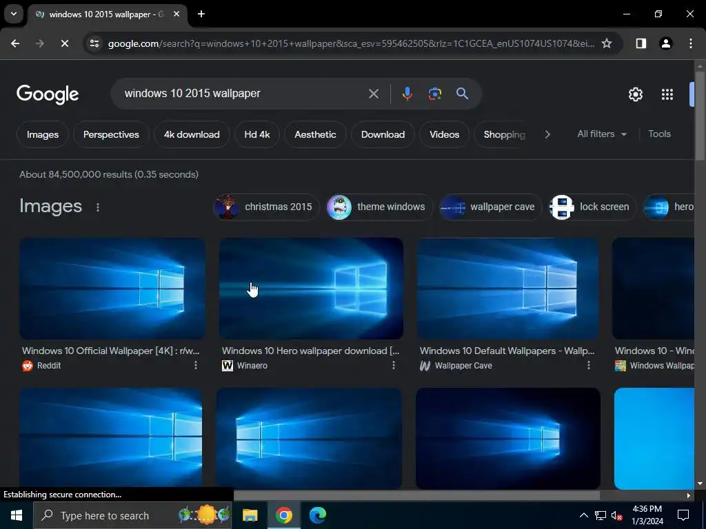Open Chrome side panel icon
This screenshot has width=706, height=529.
[x=641, y=43]
